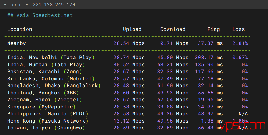
Task: Select Bangkok ping value 55.55
Action: point(205,92)
